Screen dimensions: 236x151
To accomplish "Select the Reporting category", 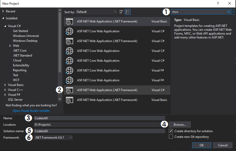I will (x=20, y=70).
